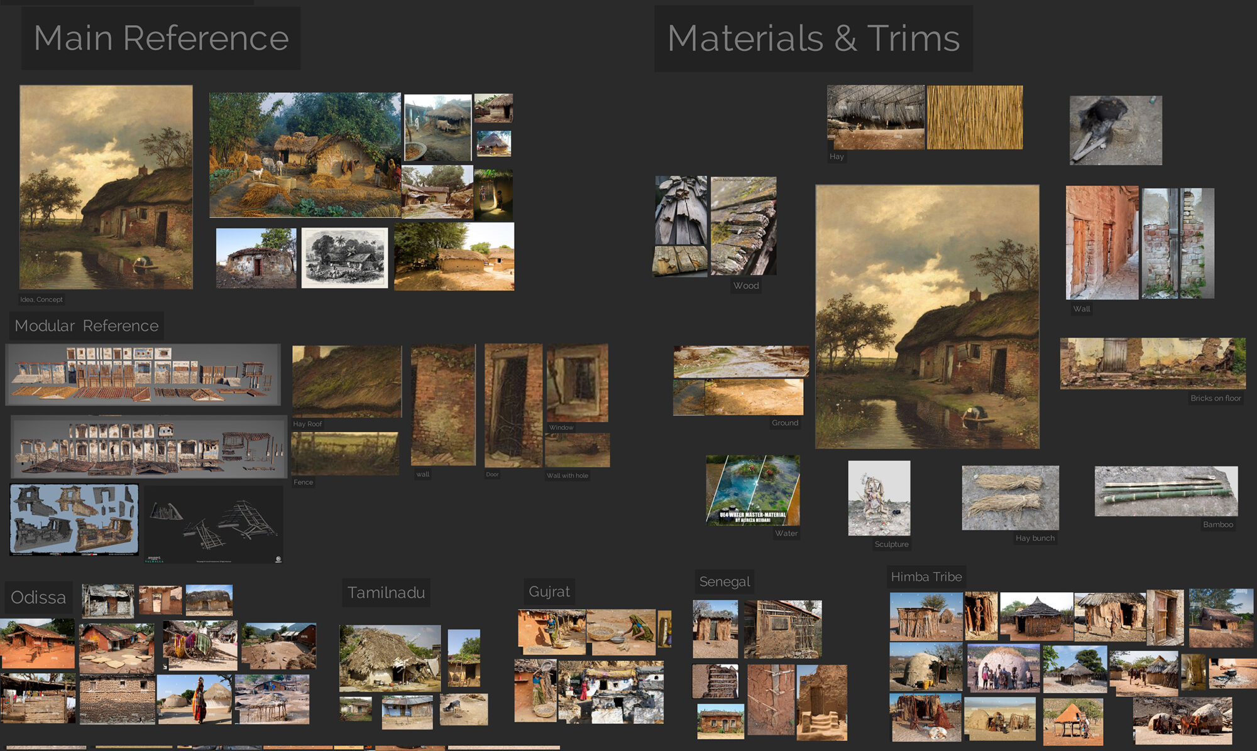Click the Main Reference title label
This screenshot has width=1257, height=751.
tap(161, 38)
